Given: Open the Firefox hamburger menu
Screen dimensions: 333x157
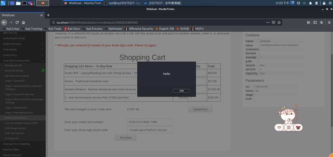Looking at the screenshot, I should tap(329, 22).
